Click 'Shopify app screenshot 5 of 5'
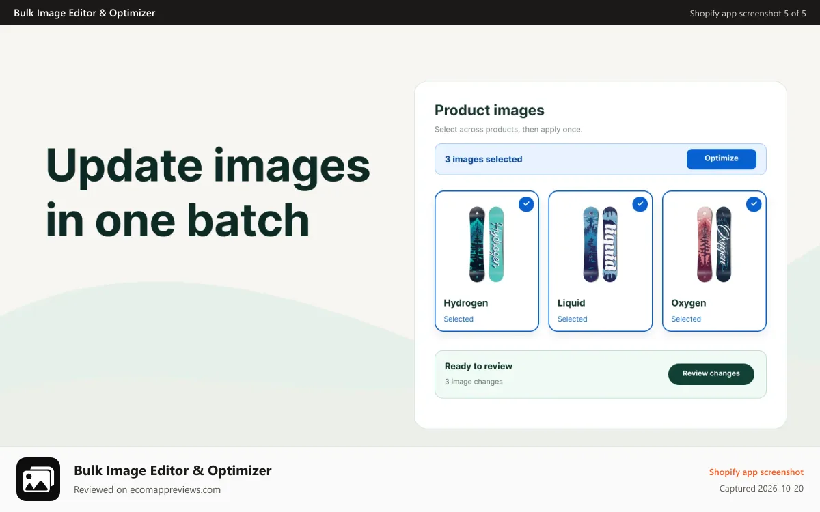Image resolution: width=820 pixels, height=512 pixels. point(748,13)
